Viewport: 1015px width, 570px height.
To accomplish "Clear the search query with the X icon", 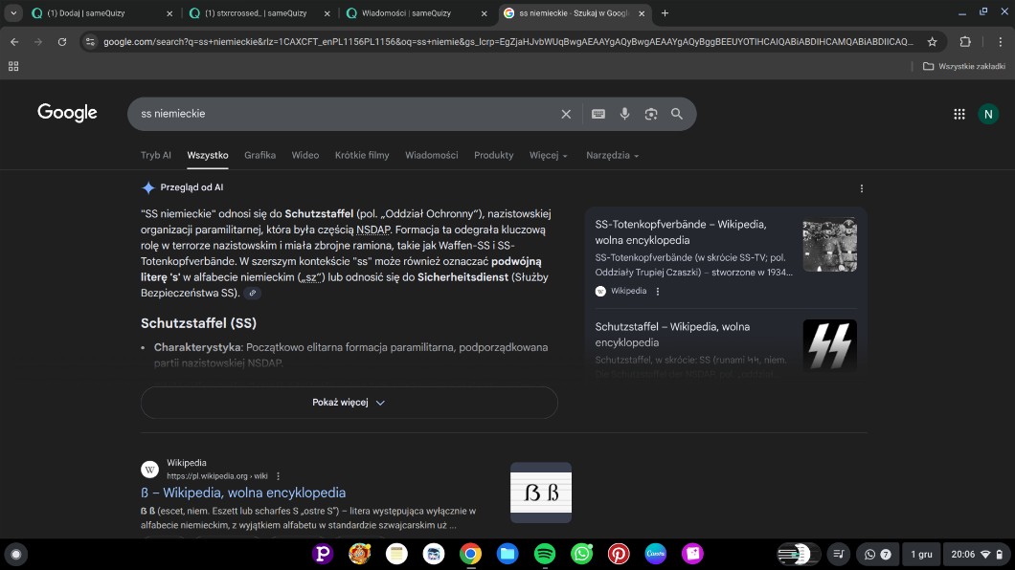I will 566,114.
